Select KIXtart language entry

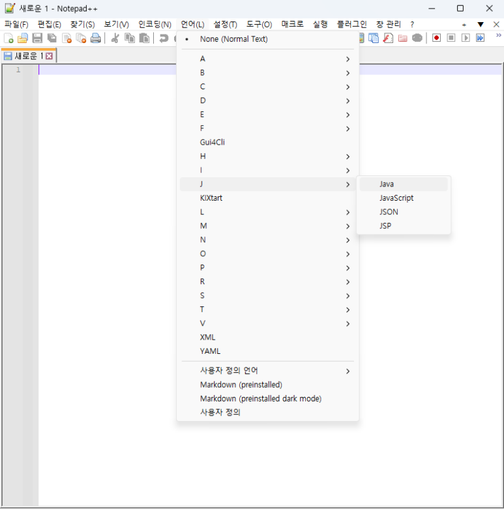268,198
